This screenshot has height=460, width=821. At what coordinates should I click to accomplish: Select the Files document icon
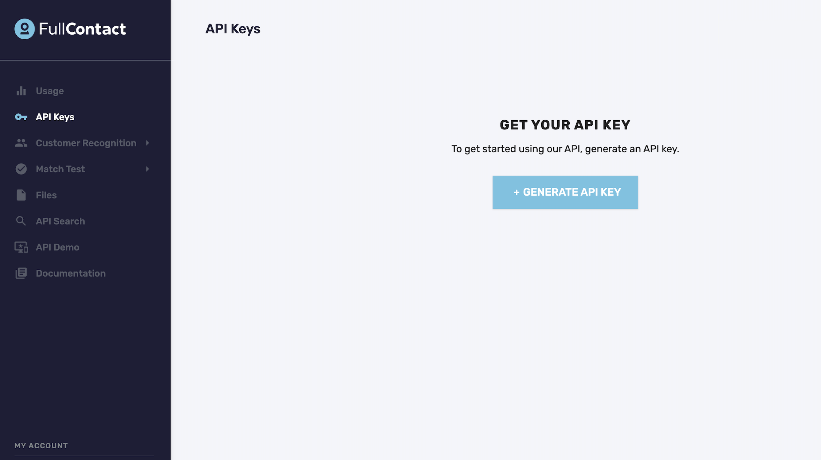(21, 195)
